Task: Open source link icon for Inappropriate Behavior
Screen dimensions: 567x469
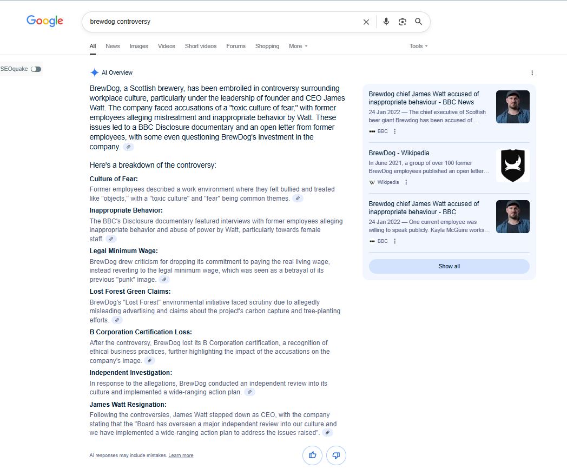Action: (111, 239)
